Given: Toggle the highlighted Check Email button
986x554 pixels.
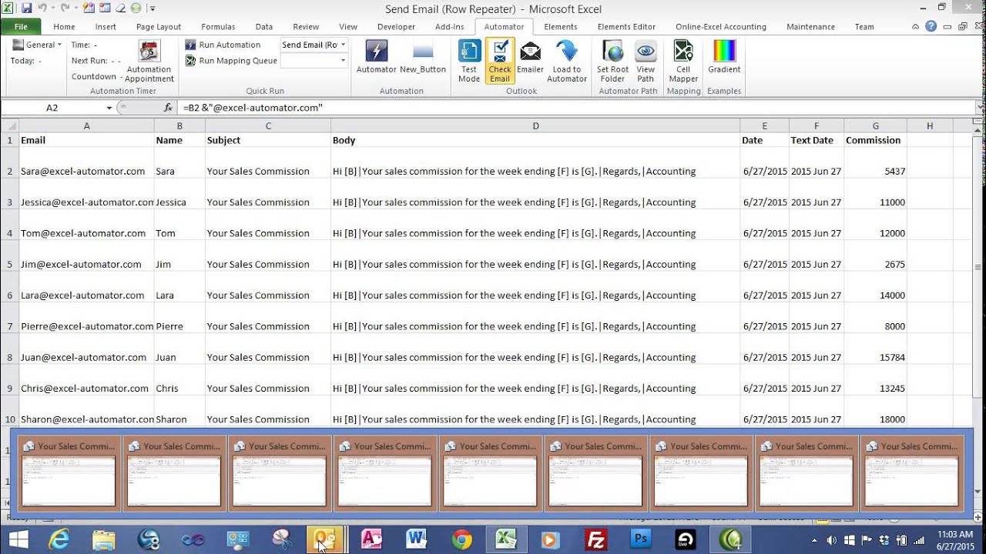Looking at the screenshot, I should coord(500,61).
